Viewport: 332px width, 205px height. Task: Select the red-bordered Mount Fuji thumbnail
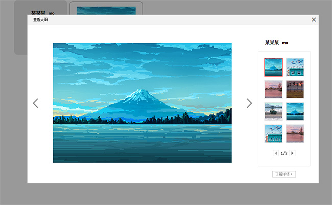tap(273, 67)
